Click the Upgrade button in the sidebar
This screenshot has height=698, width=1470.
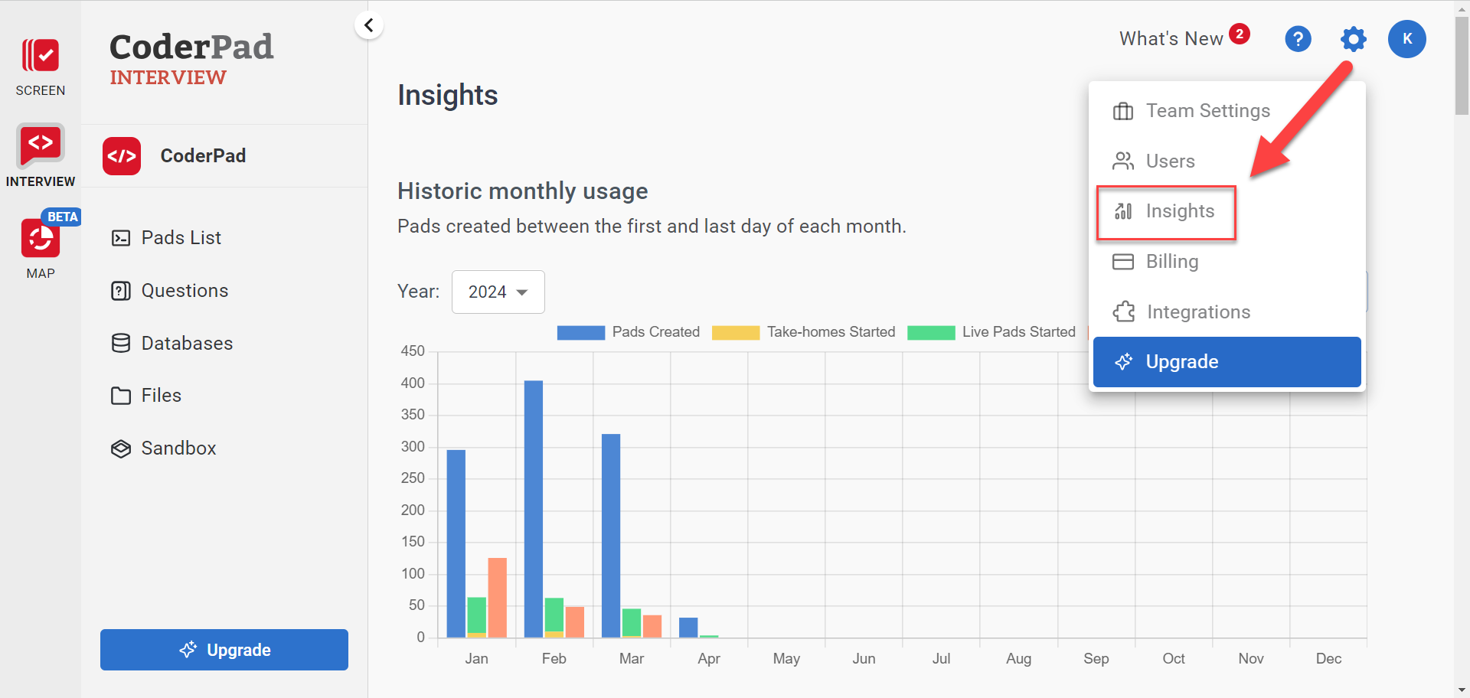tap(224, 650)
